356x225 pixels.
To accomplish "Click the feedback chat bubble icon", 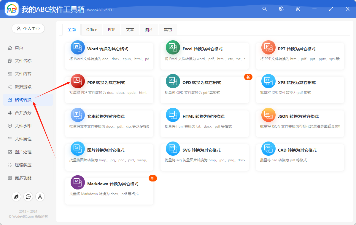I will [x=28, y=196].
